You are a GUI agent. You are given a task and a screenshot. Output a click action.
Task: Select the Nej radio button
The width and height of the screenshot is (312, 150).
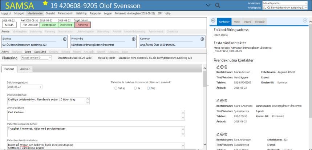tap(148, 88)
